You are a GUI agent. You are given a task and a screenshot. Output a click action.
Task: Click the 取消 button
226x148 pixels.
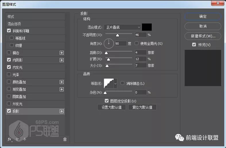[203, 26]
